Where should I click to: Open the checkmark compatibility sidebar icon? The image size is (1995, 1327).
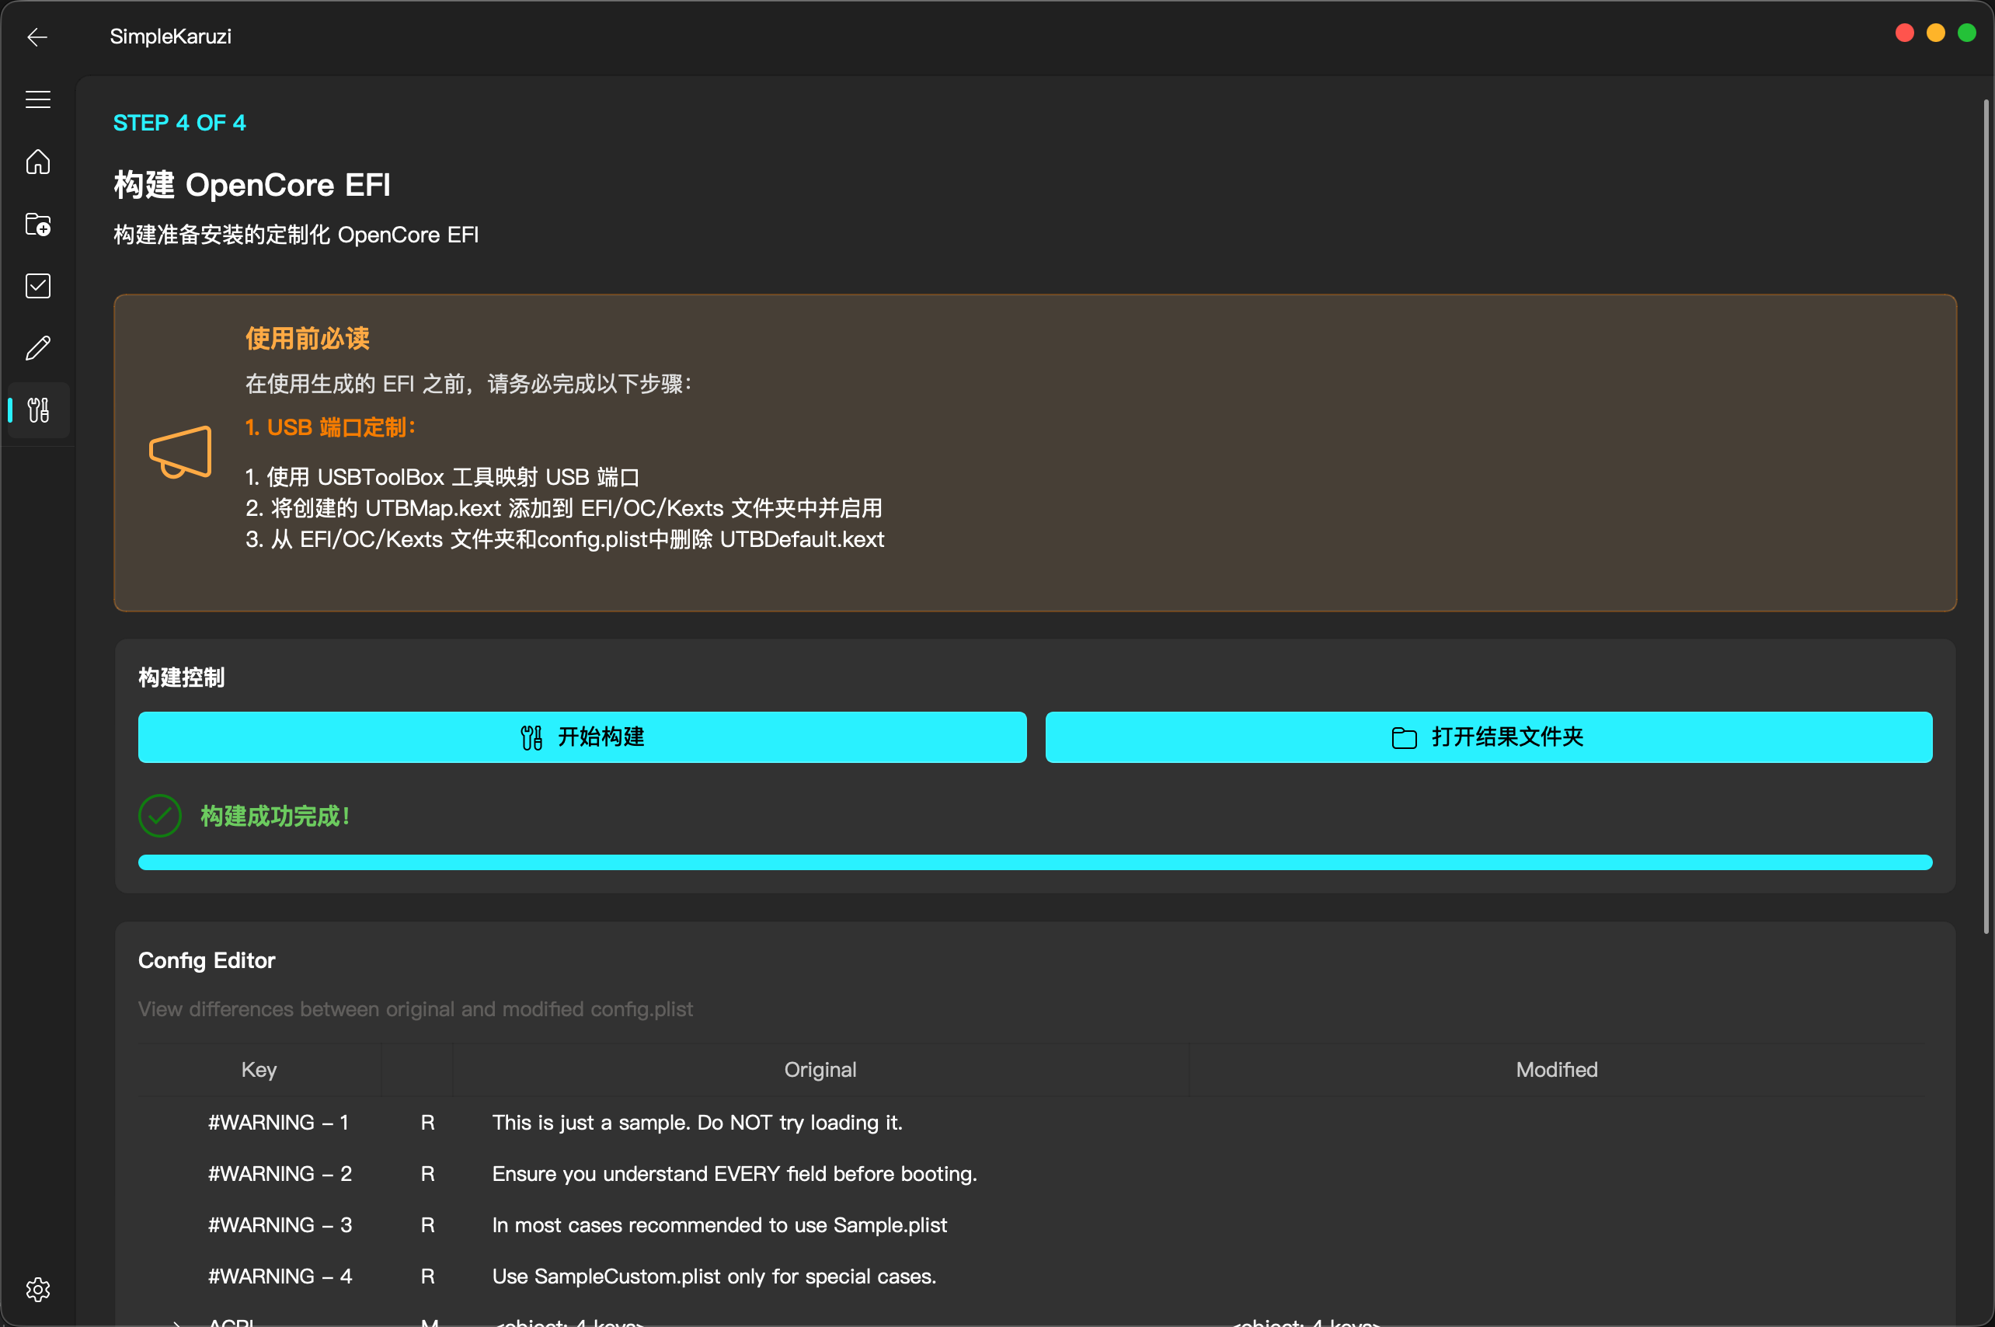(38, 286)
